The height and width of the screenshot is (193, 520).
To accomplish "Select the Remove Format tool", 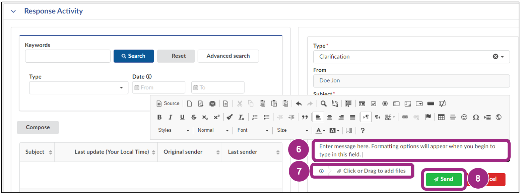I will 242,117.
